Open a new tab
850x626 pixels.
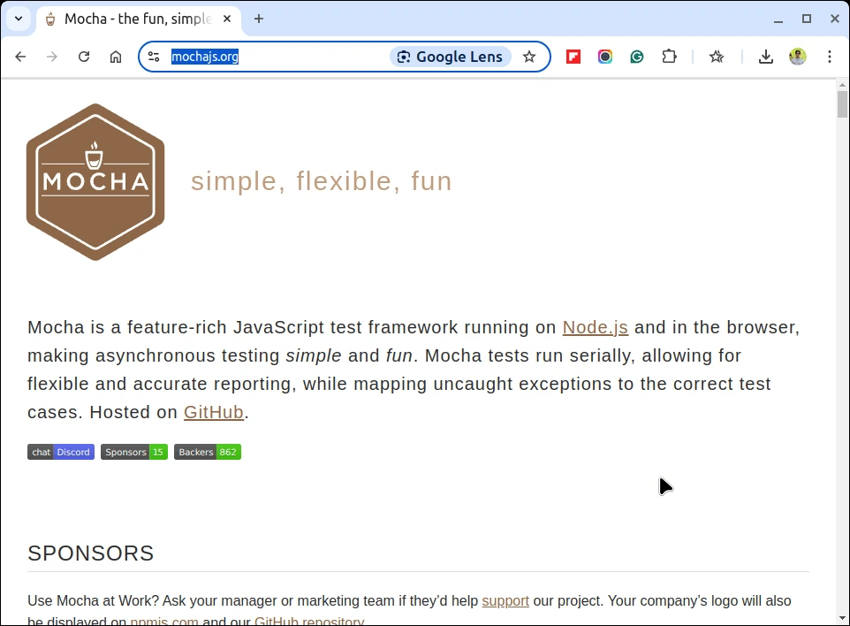(x=259, y=19)
